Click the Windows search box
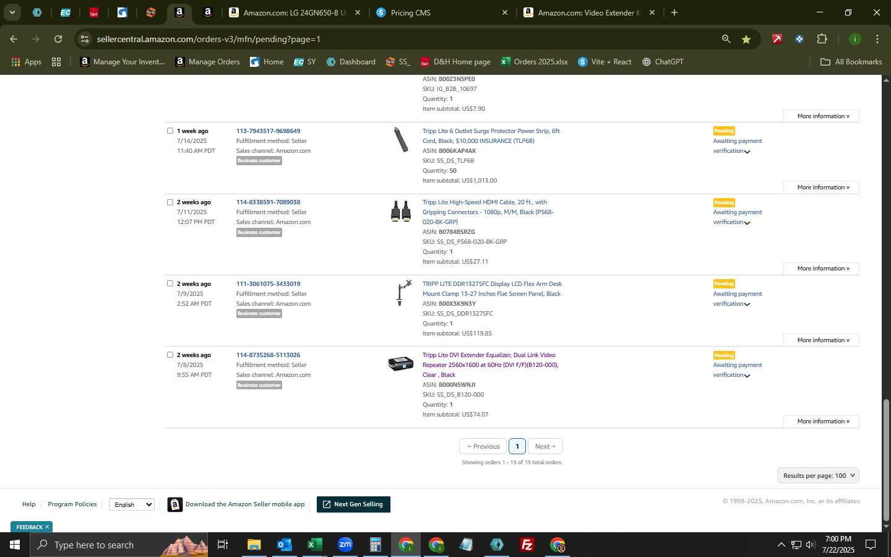 pos(119,545)
